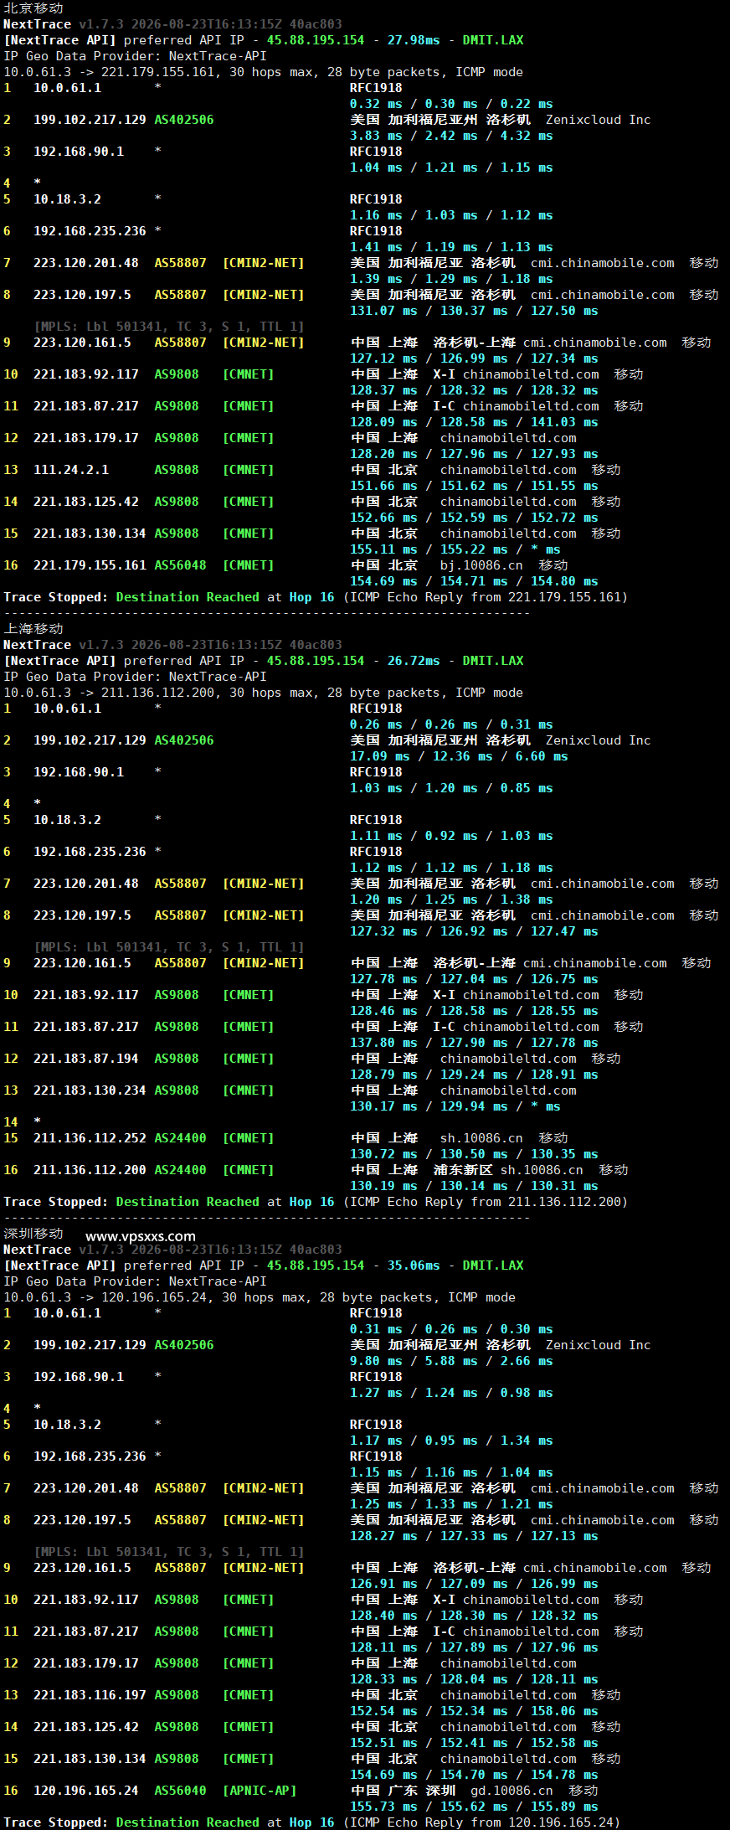Click the latency value "3.83 ms"
Viewport: 730px width, 1830px height.
click(x=376, y=136)
